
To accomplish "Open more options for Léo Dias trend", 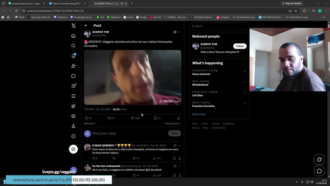I will pyautogui.click(x=245, y=92).
